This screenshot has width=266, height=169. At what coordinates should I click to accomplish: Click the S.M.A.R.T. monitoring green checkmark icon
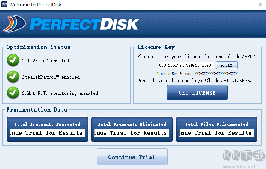tap(13, 93)
